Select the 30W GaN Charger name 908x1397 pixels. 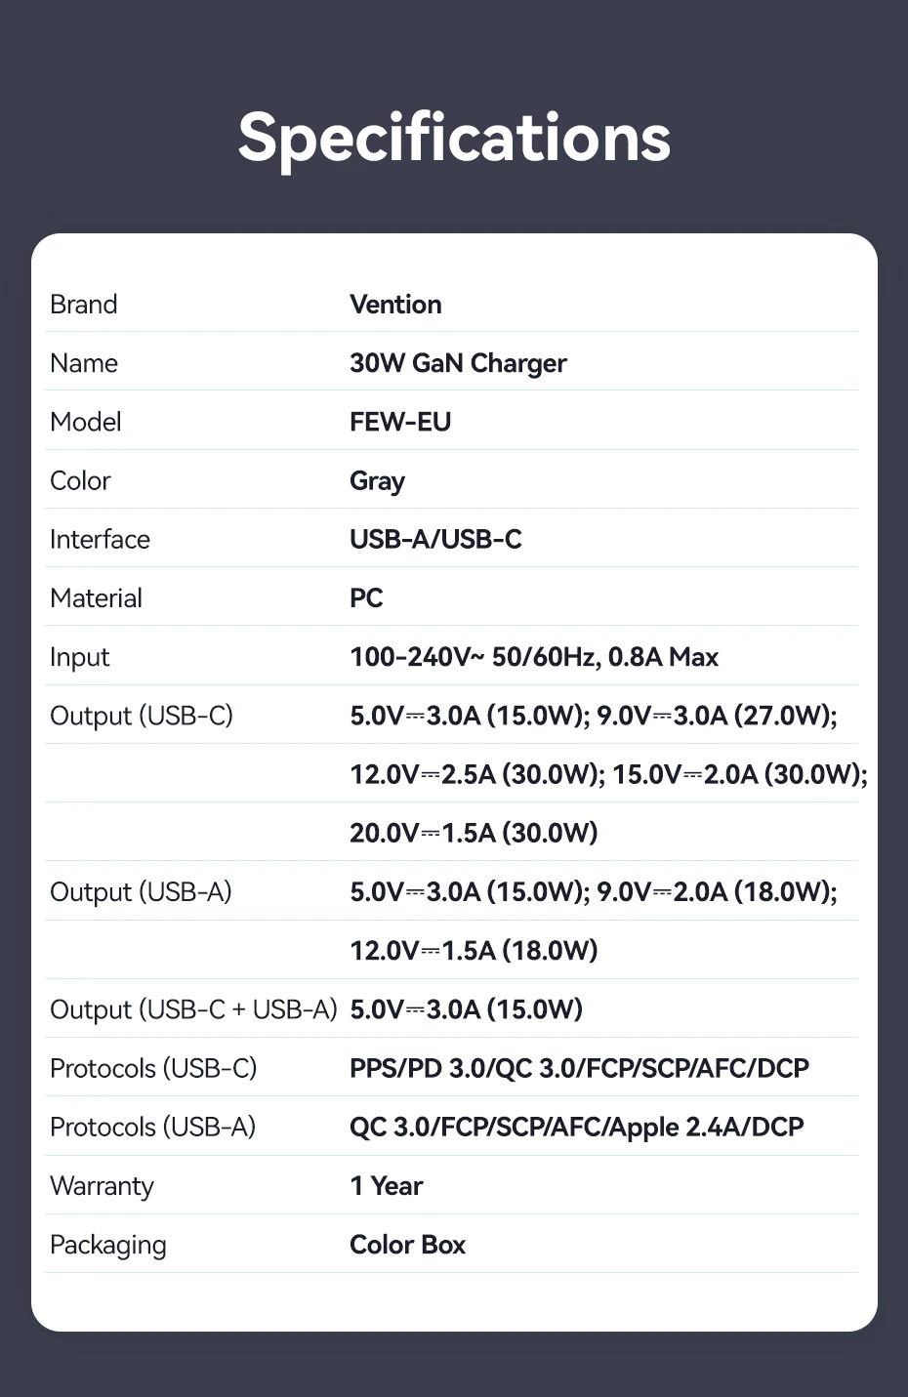click(x=458, y=363)
